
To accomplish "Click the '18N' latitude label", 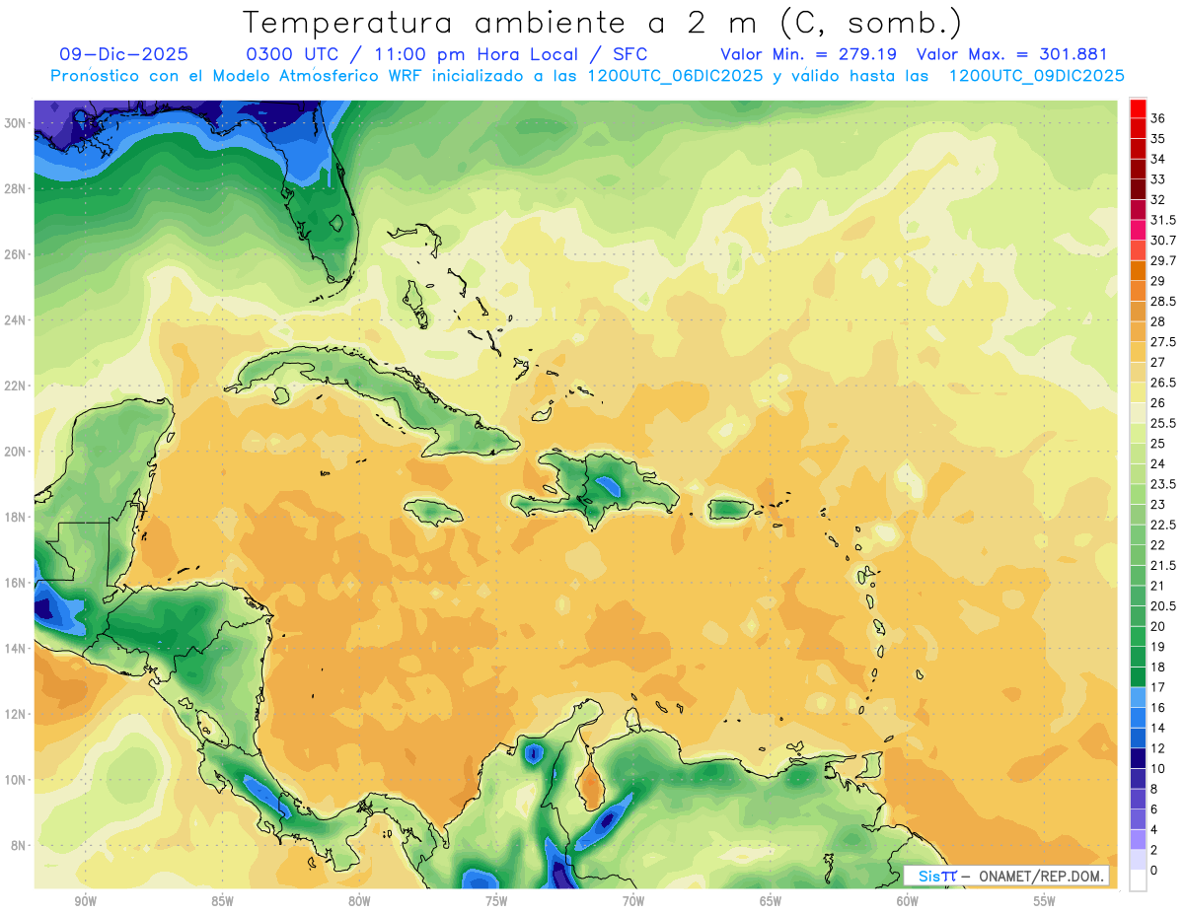I will pyautogui.click(x=17, y=517).
